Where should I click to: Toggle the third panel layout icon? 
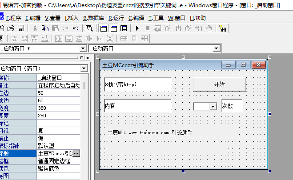click(124, 28)
